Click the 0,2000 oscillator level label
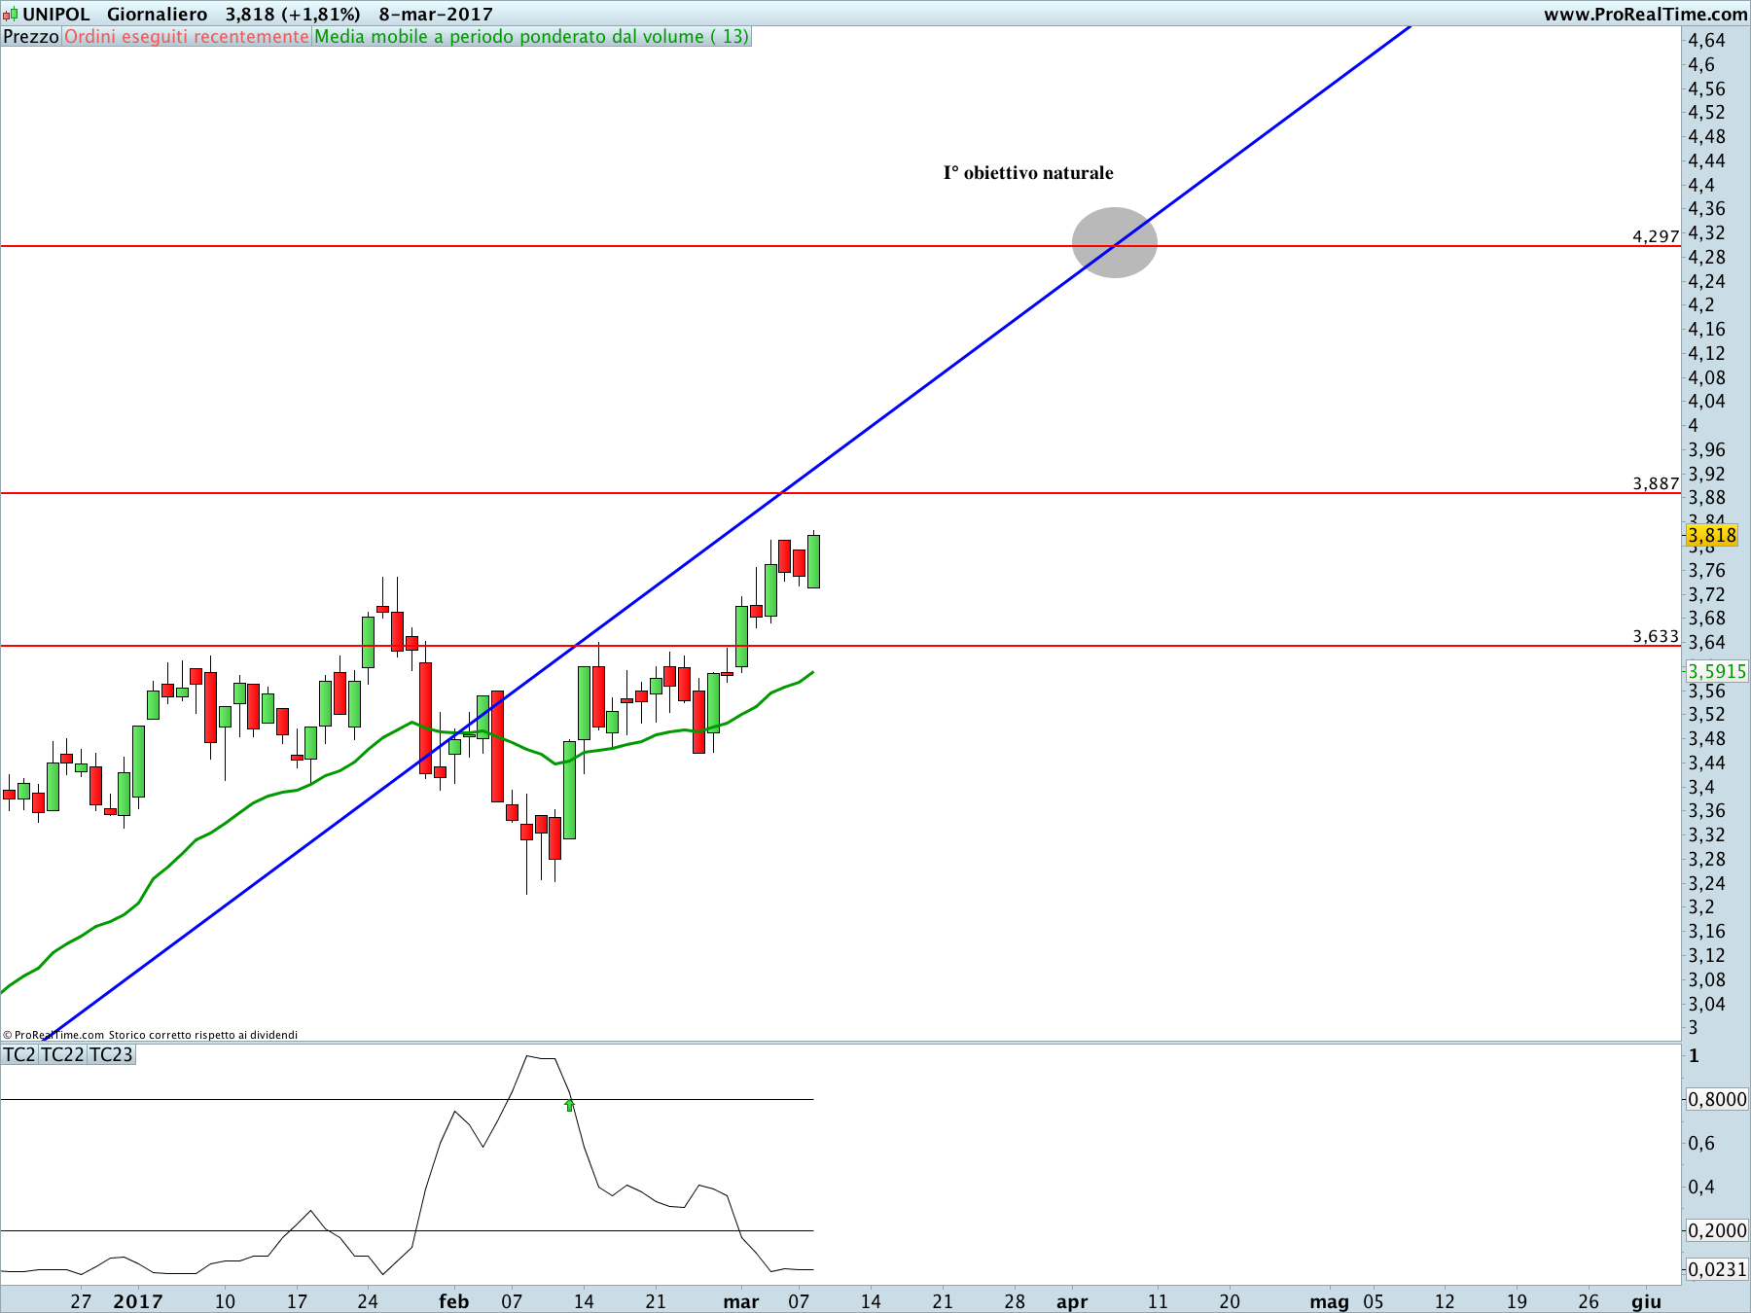This screenshot has width=1751, height=1313. tap(1717, 1230)
